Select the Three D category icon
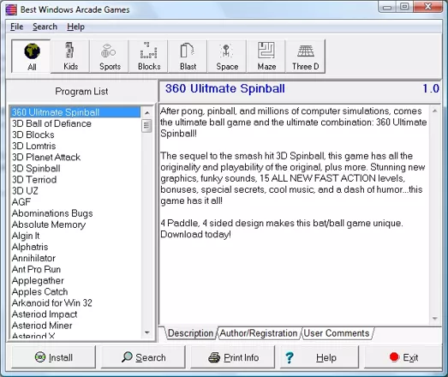 (x=305, y=57)
